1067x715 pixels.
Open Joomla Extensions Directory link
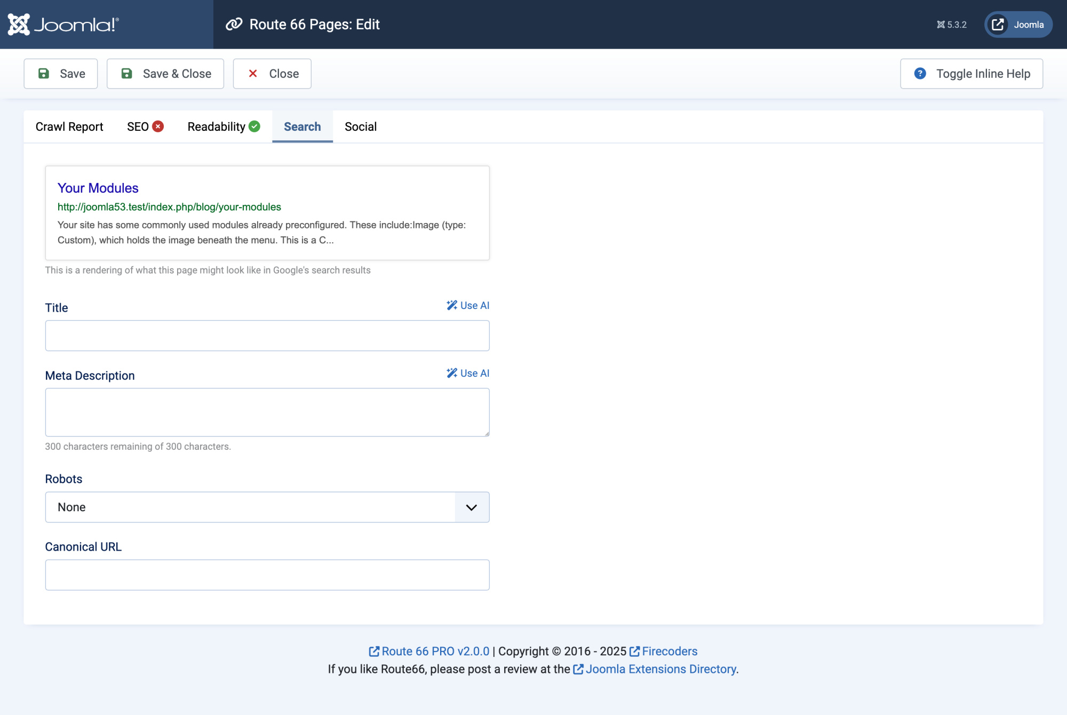[655, 669]
